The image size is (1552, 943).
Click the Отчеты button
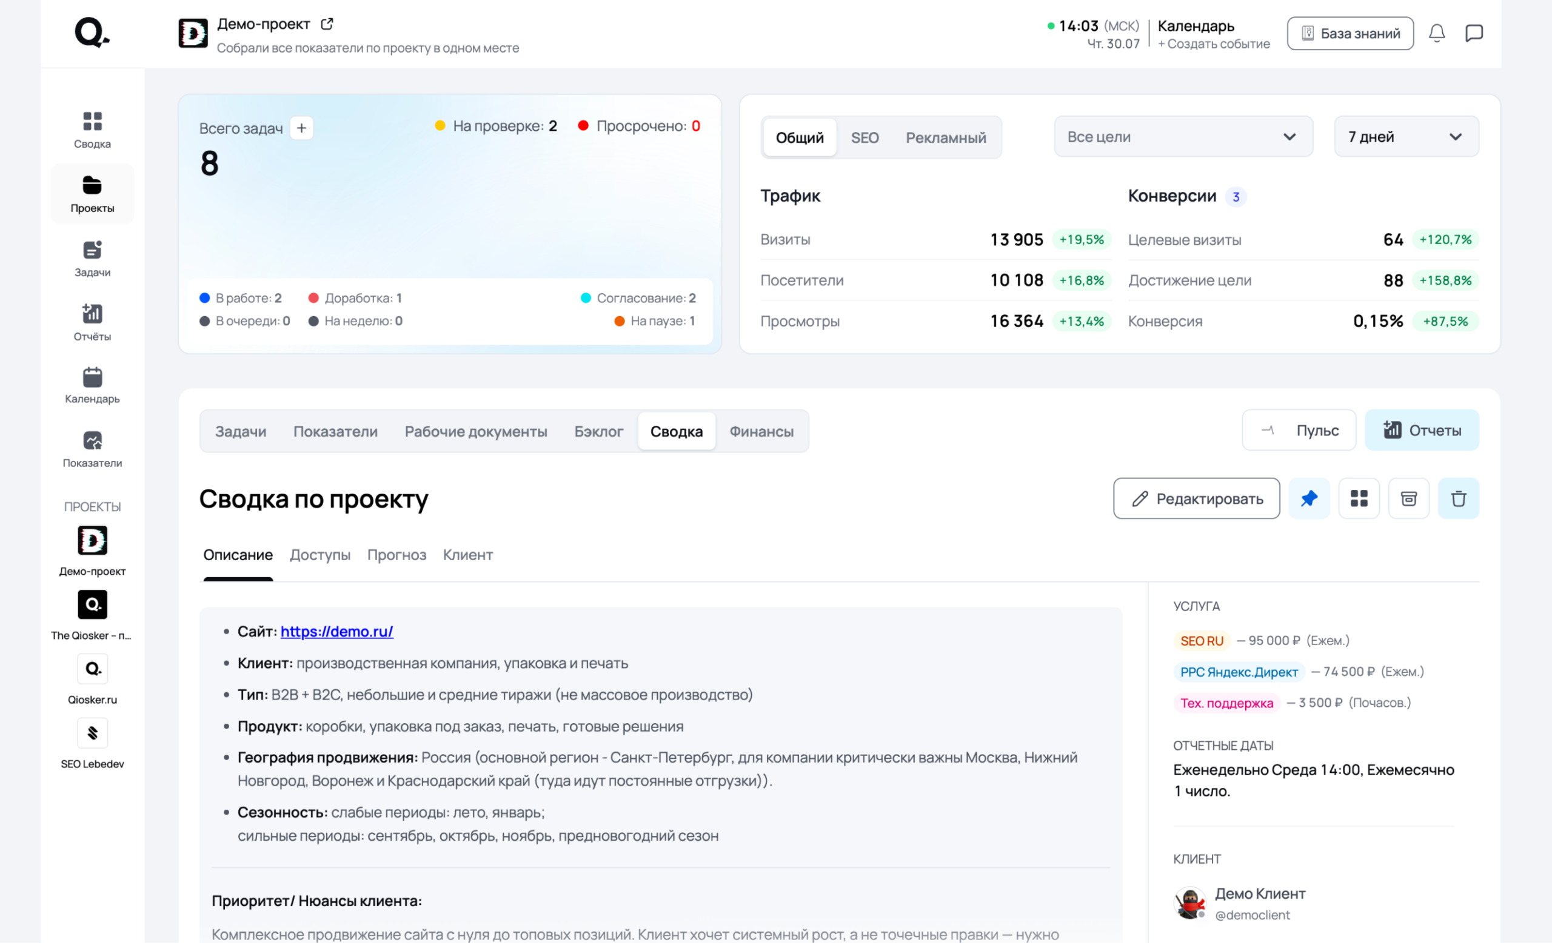[1422, 429]
